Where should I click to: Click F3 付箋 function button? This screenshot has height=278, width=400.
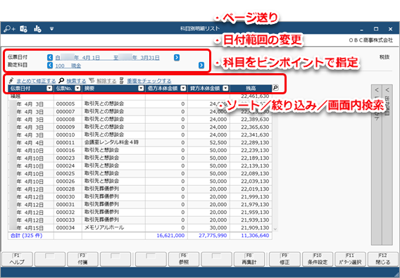click(82, 259)
